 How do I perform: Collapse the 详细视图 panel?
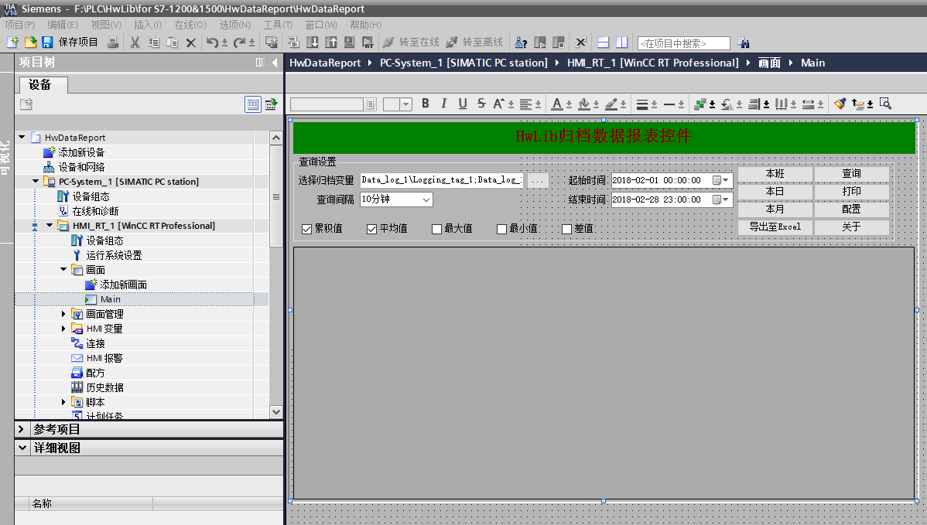(x=22, y=448)
